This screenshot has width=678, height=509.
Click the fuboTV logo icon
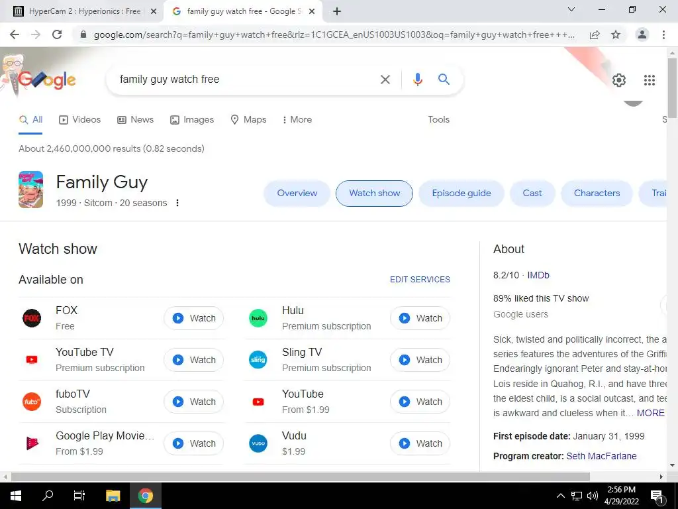pyautogui.click(x=32, y=402)
